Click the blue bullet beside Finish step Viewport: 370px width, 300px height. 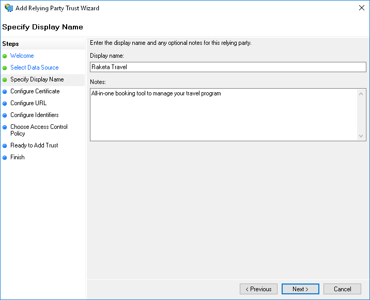click(5, 158)
